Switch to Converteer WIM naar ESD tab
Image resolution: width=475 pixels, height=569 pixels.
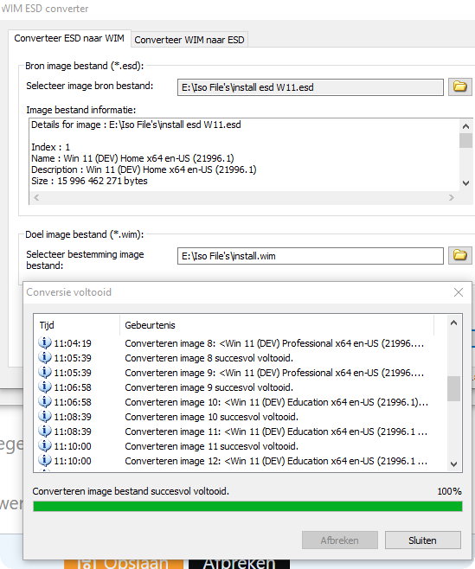pos(189,40)
